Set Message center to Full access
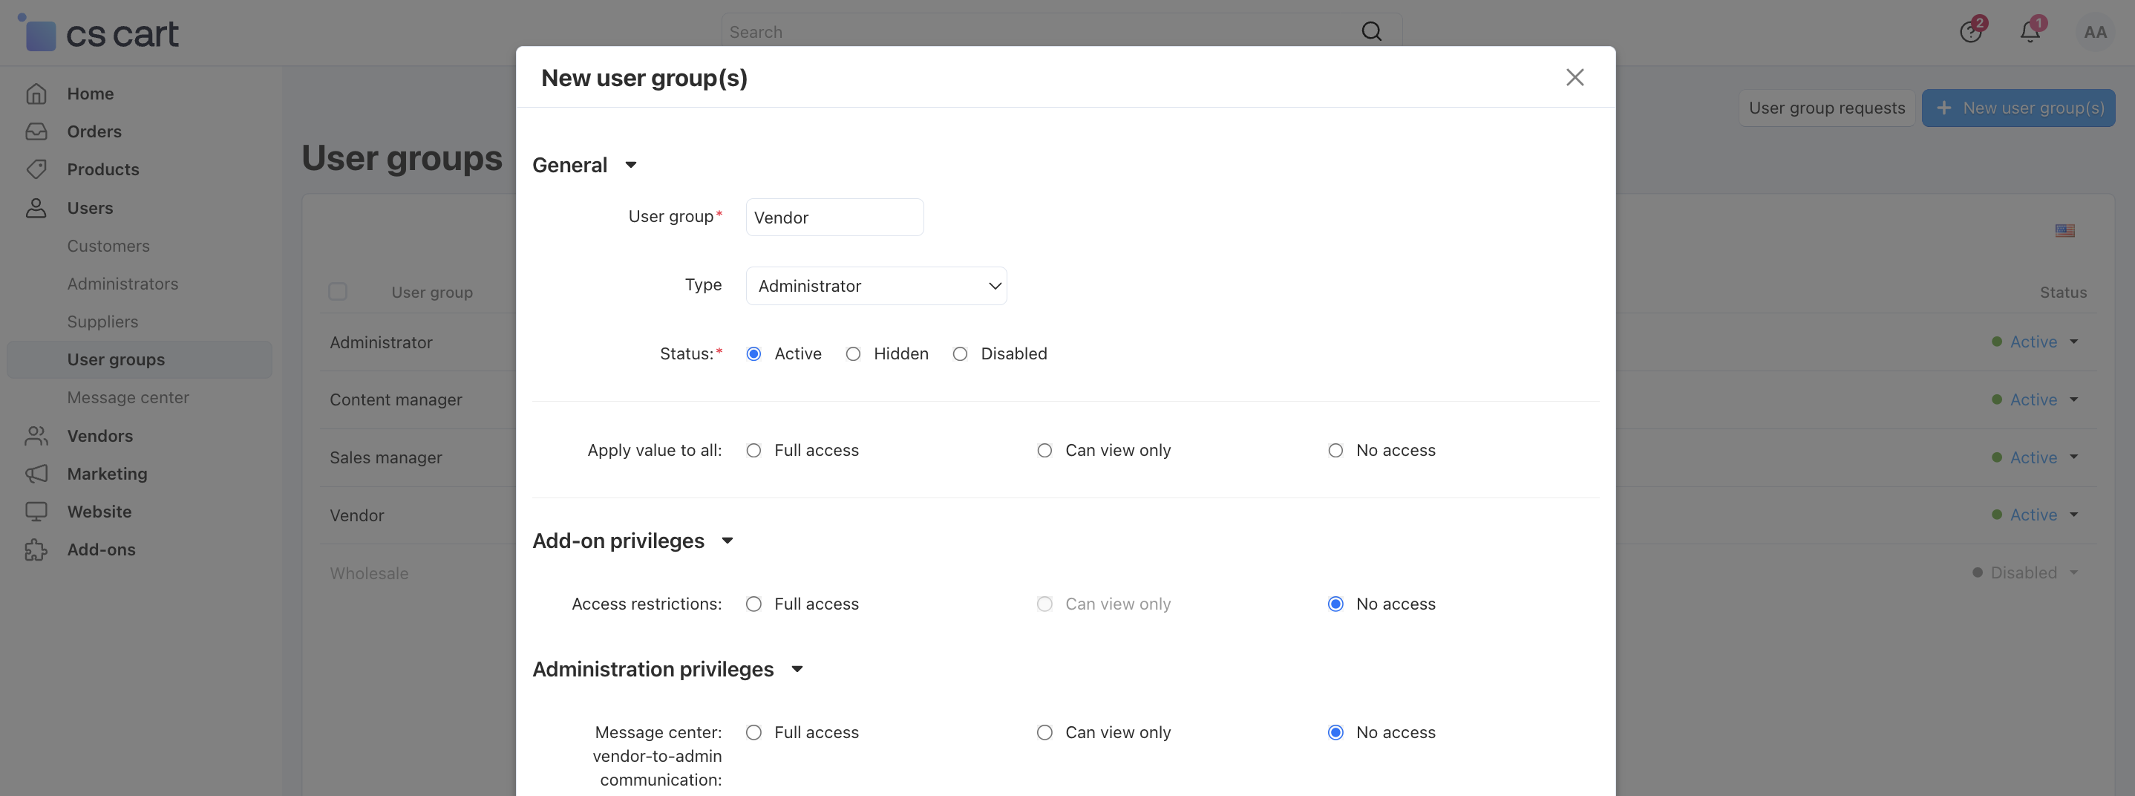 pyautogui.click(x=753, y=732)
